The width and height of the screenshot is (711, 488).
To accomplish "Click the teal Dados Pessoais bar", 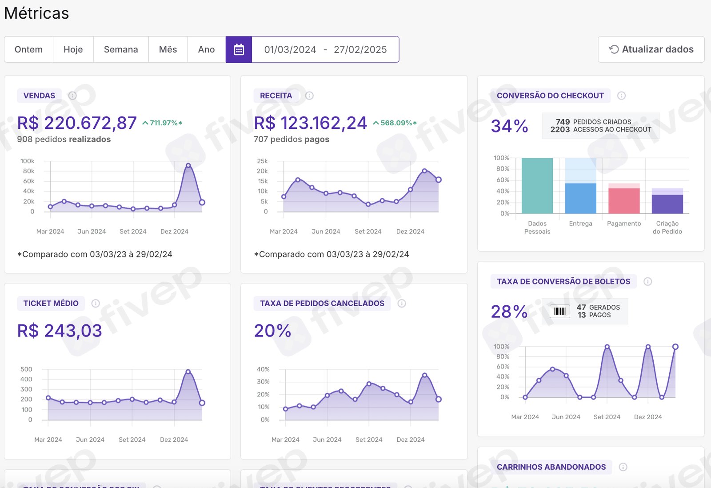I will tap(537, 186).
